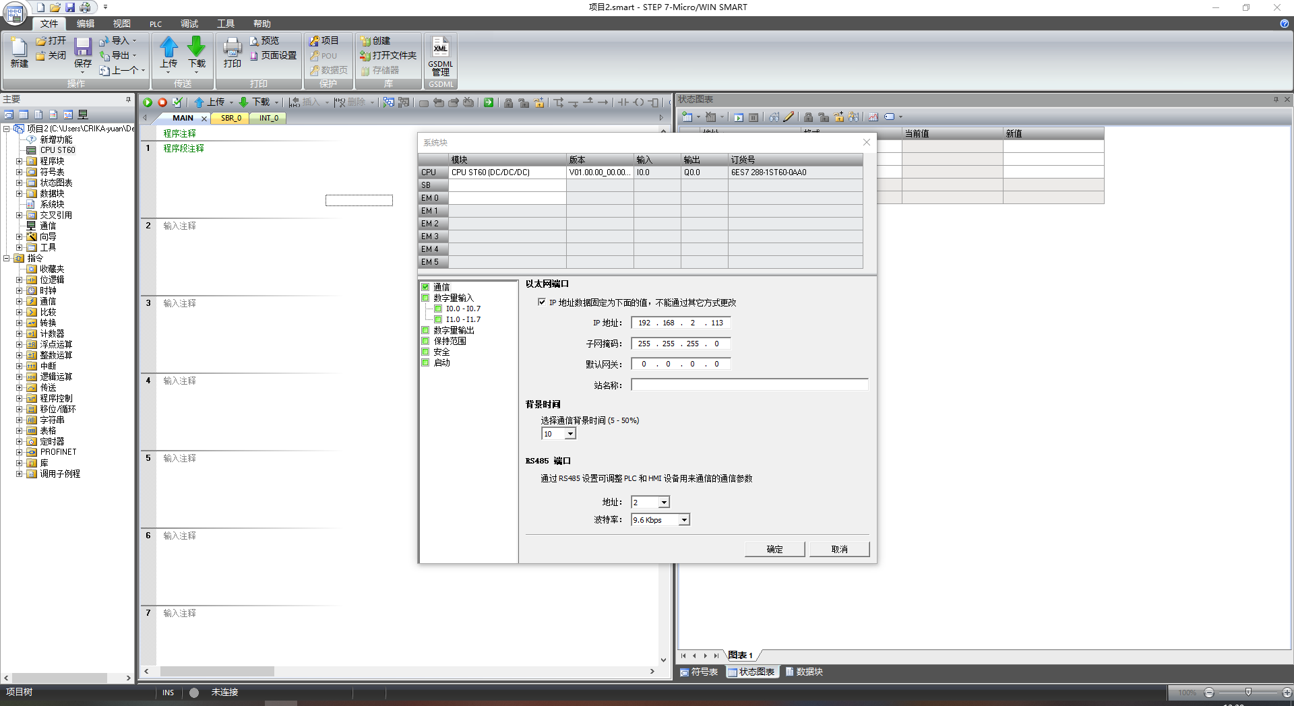This screenshot has height=706, width=1294.
Task: Click the red Stop PLC button
Action: point(162,102)
